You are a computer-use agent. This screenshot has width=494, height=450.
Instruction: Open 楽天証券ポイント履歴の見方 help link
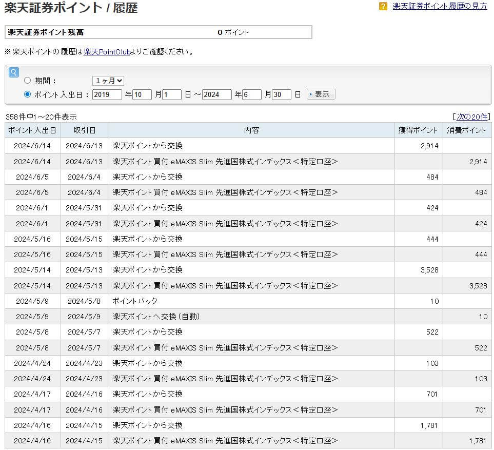440,7
